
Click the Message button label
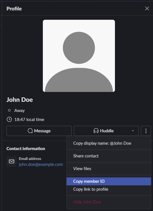(x=42, y=131)
